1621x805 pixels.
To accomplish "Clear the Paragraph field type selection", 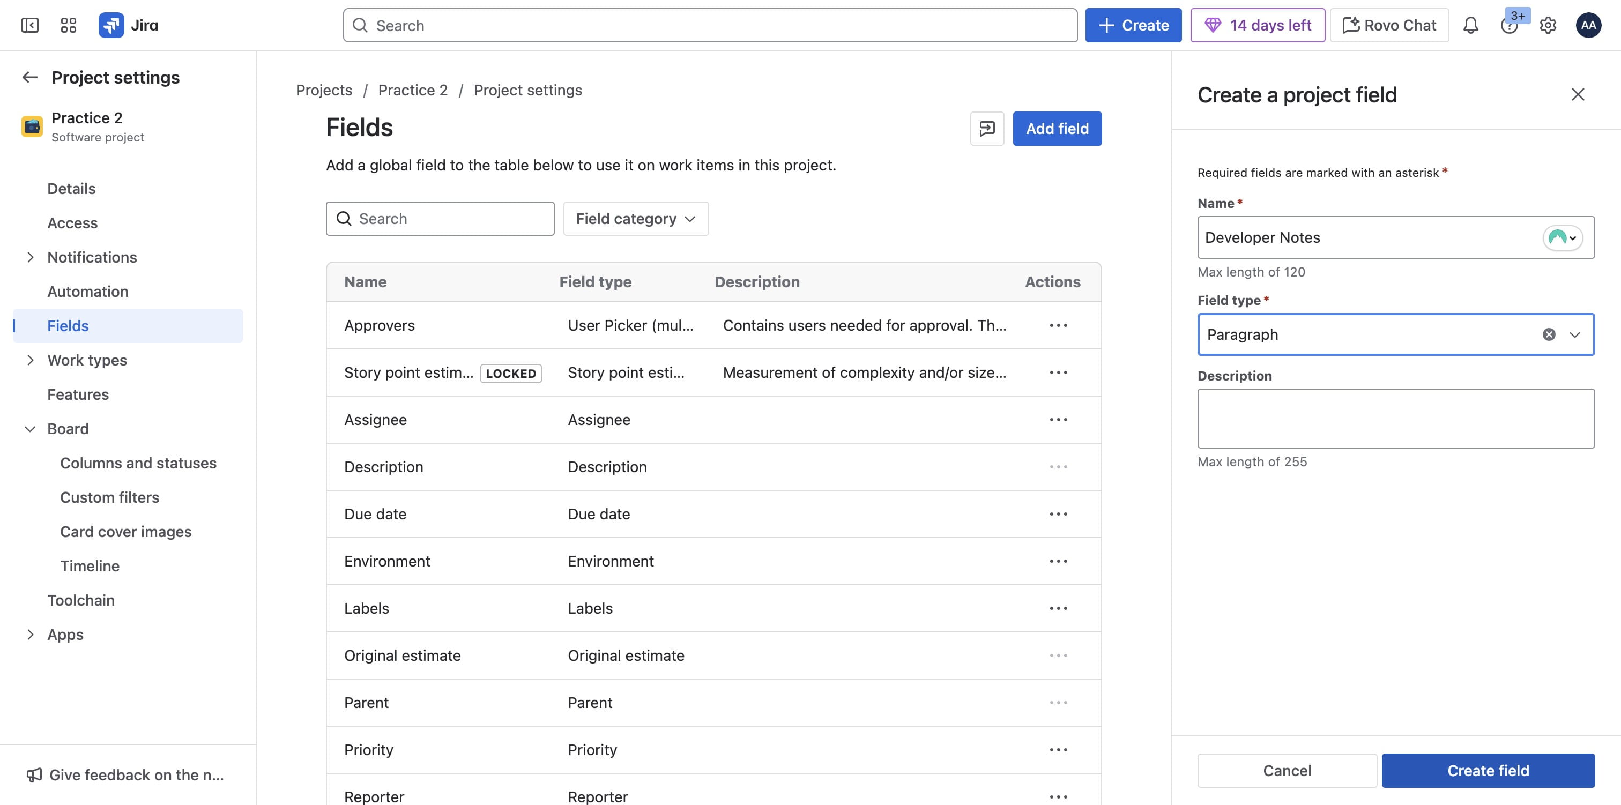I will (x=1549, y=334).
